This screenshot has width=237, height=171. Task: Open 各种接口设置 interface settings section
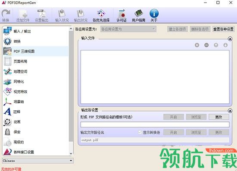(x=36, y=152)
